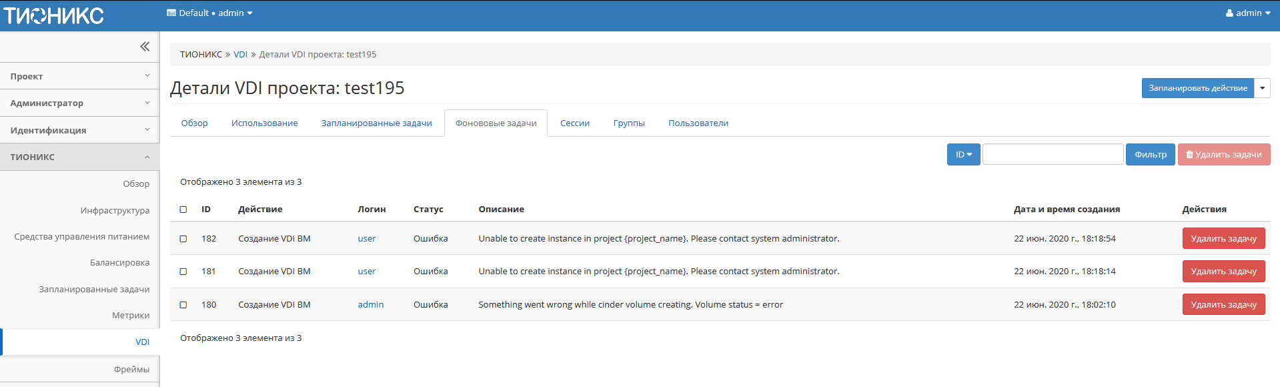The image size is (1280, 387).
Task: Click the VDI breadcrumb link
Action: 240,55
